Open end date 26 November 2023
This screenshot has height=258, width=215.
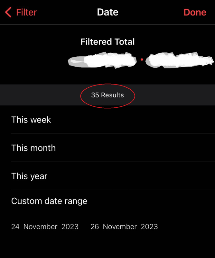coord(124,227)
